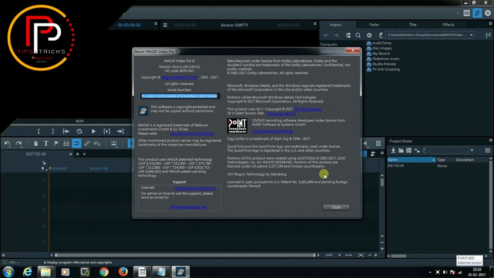Close the 2017-02-24 movie tab
This screenshot has width=494, height=278.
pyautogui.click(x=71, y=154)
